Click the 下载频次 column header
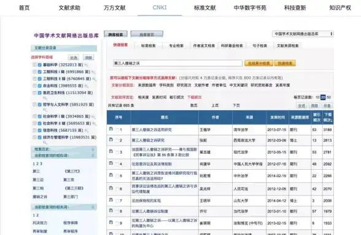Screen dimensions: 361x235 (x=328, y=117)
